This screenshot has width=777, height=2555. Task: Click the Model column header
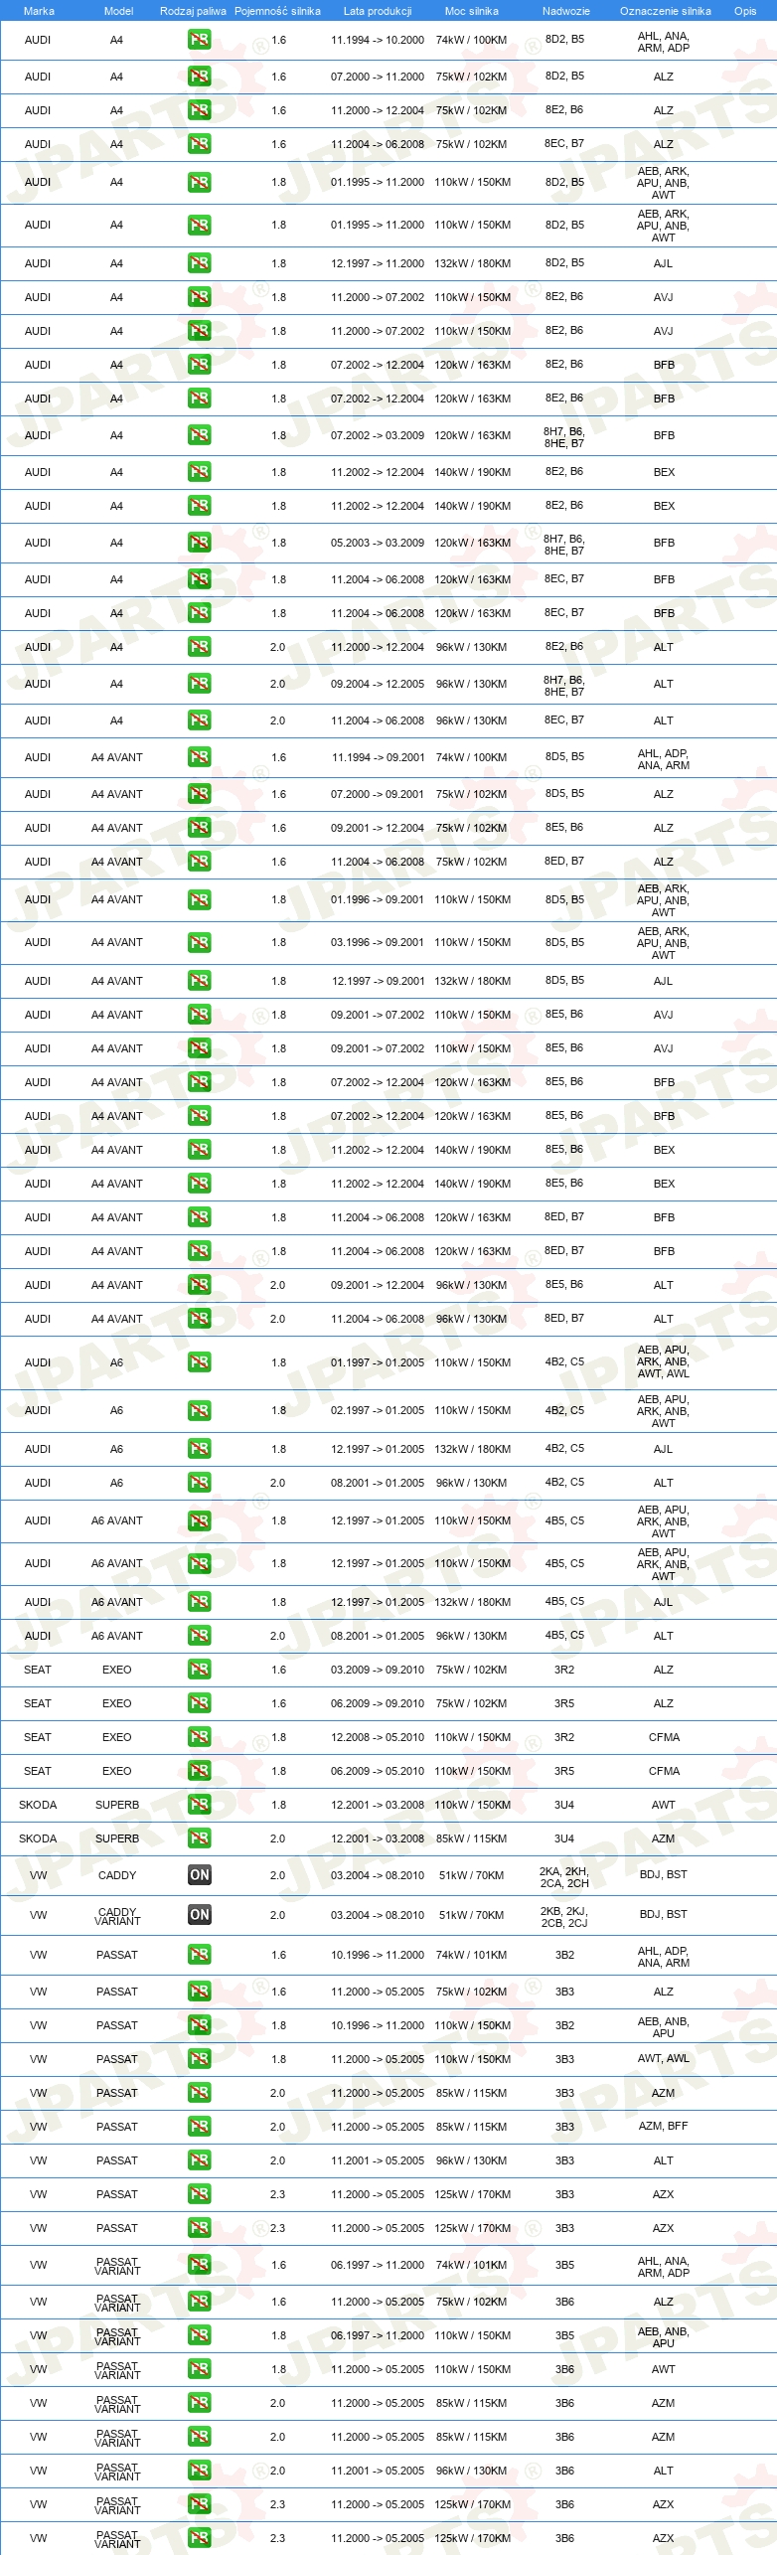(x=118, y=11)
